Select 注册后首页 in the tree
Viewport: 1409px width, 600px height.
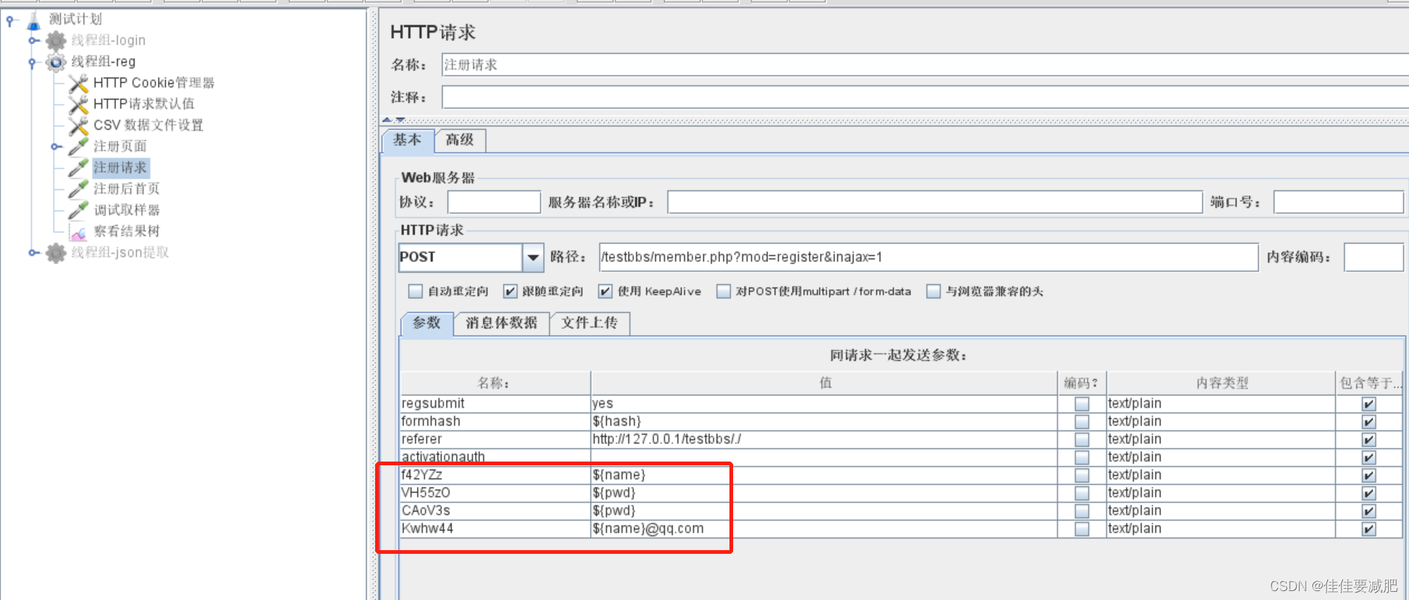pos(127,189)
